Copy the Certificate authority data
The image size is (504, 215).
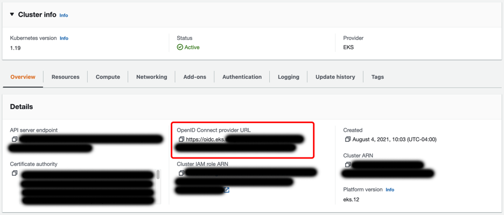pyautogui.click(x=15, y=173)
